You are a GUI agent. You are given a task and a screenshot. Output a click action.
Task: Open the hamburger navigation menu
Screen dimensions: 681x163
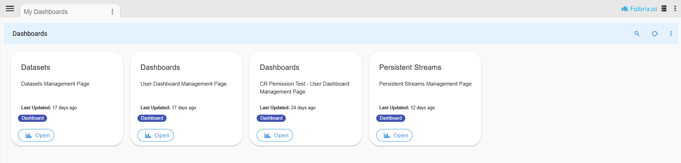10,9
